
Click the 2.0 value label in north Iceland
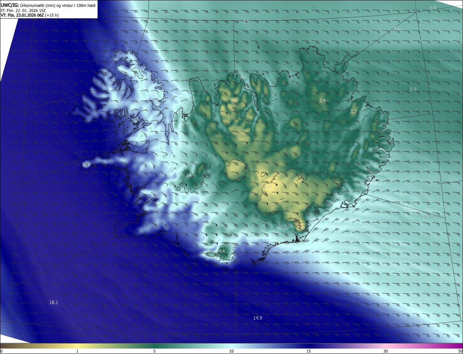point(234,100)
